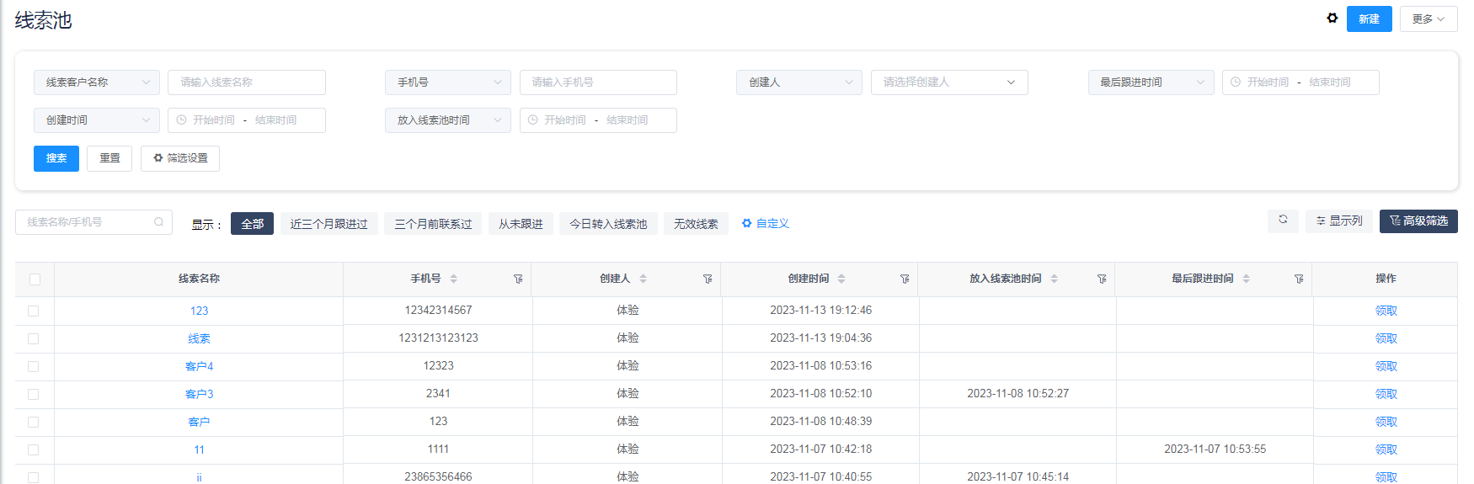Toggle the select-all checkbox in table header
The height and width of the screenshot is (484, 1474).
click(x=35, y=279)
